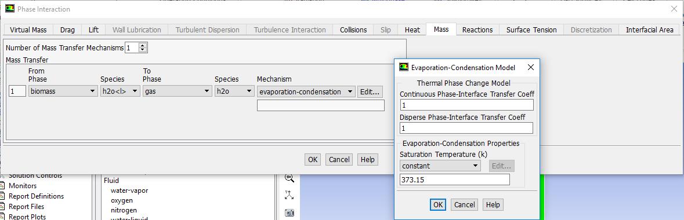The image size is (684, 220).
Task: Click the Report Files icon in the tree
Action: click(x=2, y=207)
